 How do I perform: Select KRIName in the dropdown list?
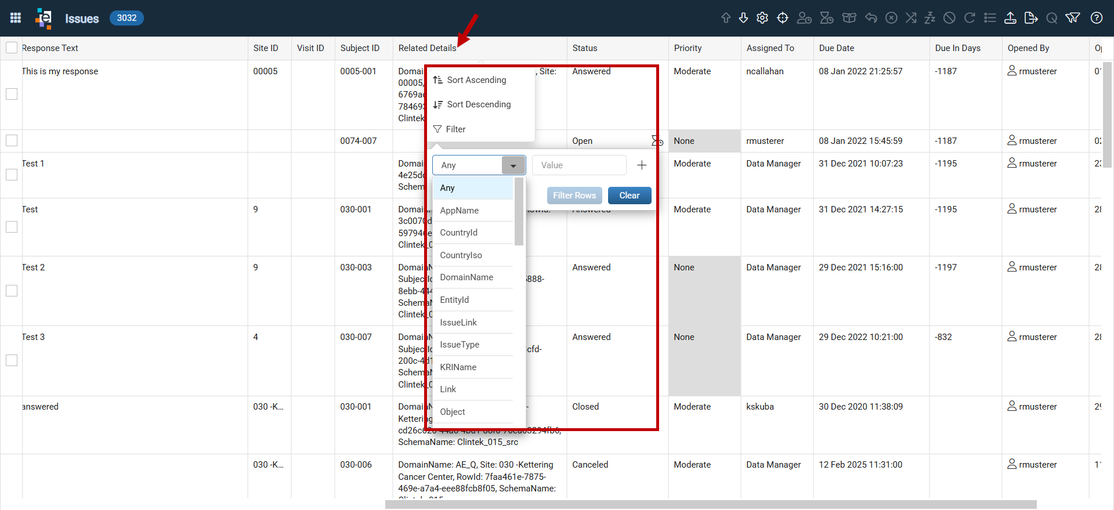coord(473,367)
